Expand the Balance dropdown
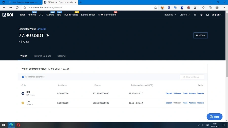228x128 pixels. 170,15
